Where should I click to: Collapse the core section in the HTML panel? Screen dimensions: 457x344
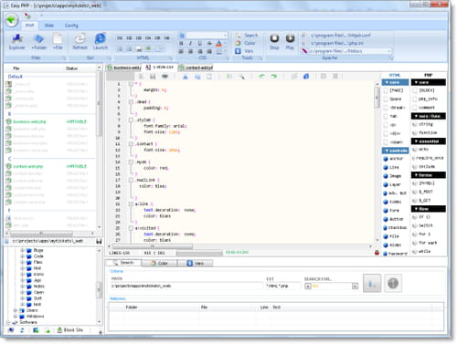[395, 82]
